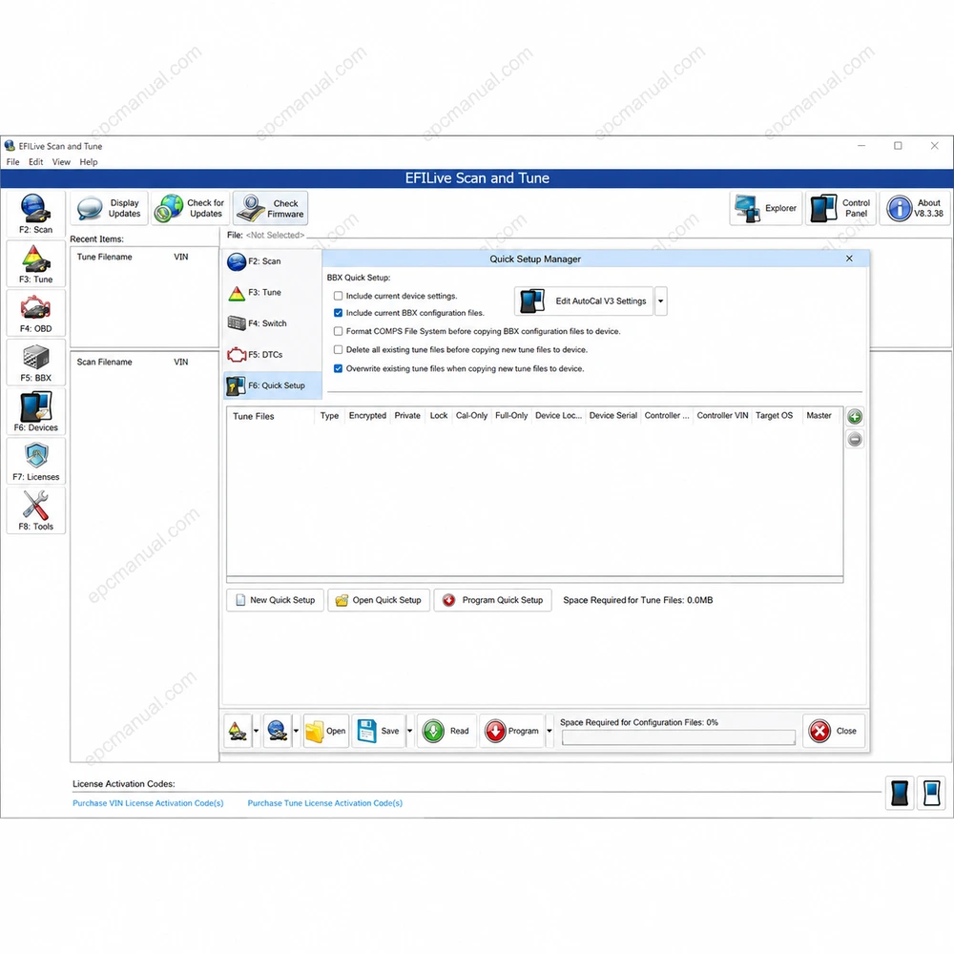Click Tune Filename header in Recent Items
954x954 pixels.
tap(105, 257)
